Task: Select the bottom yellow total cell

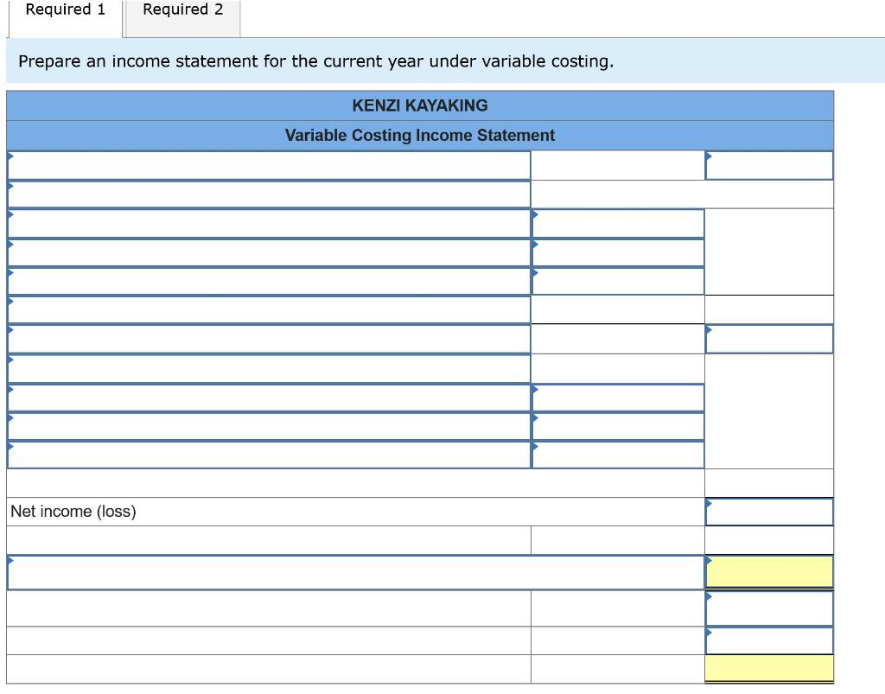Action: pos(769,669)
